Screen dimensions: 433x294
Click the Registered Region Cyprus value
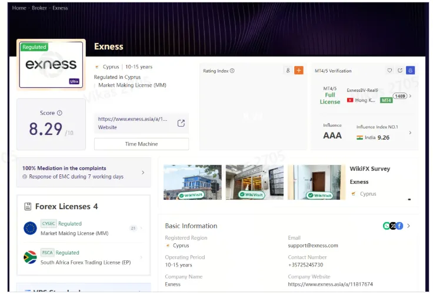pos(181,245)
